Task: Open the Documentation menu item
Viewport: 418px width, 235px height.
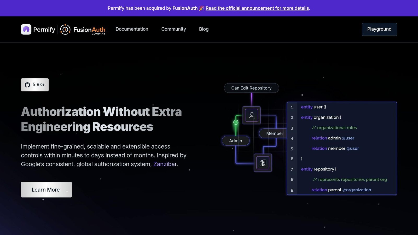Action: pyautogui.click(x=132, y=29)
